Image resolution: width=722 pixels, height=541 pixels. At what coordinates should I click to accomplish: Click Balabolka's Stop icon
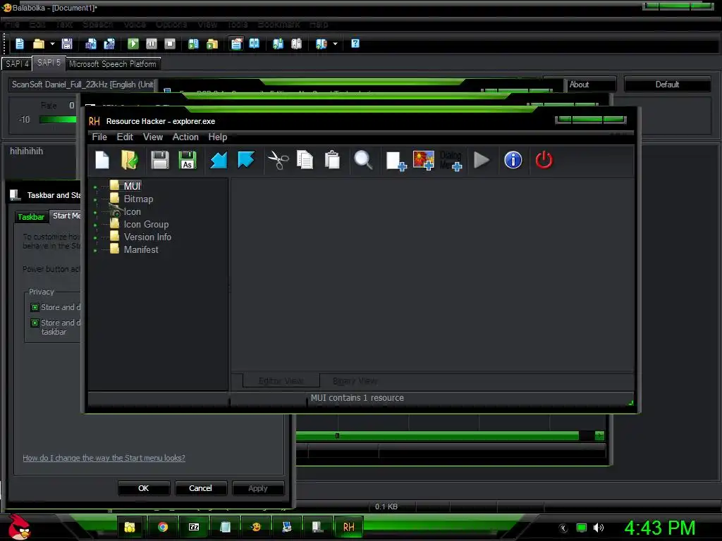(170, 44)
